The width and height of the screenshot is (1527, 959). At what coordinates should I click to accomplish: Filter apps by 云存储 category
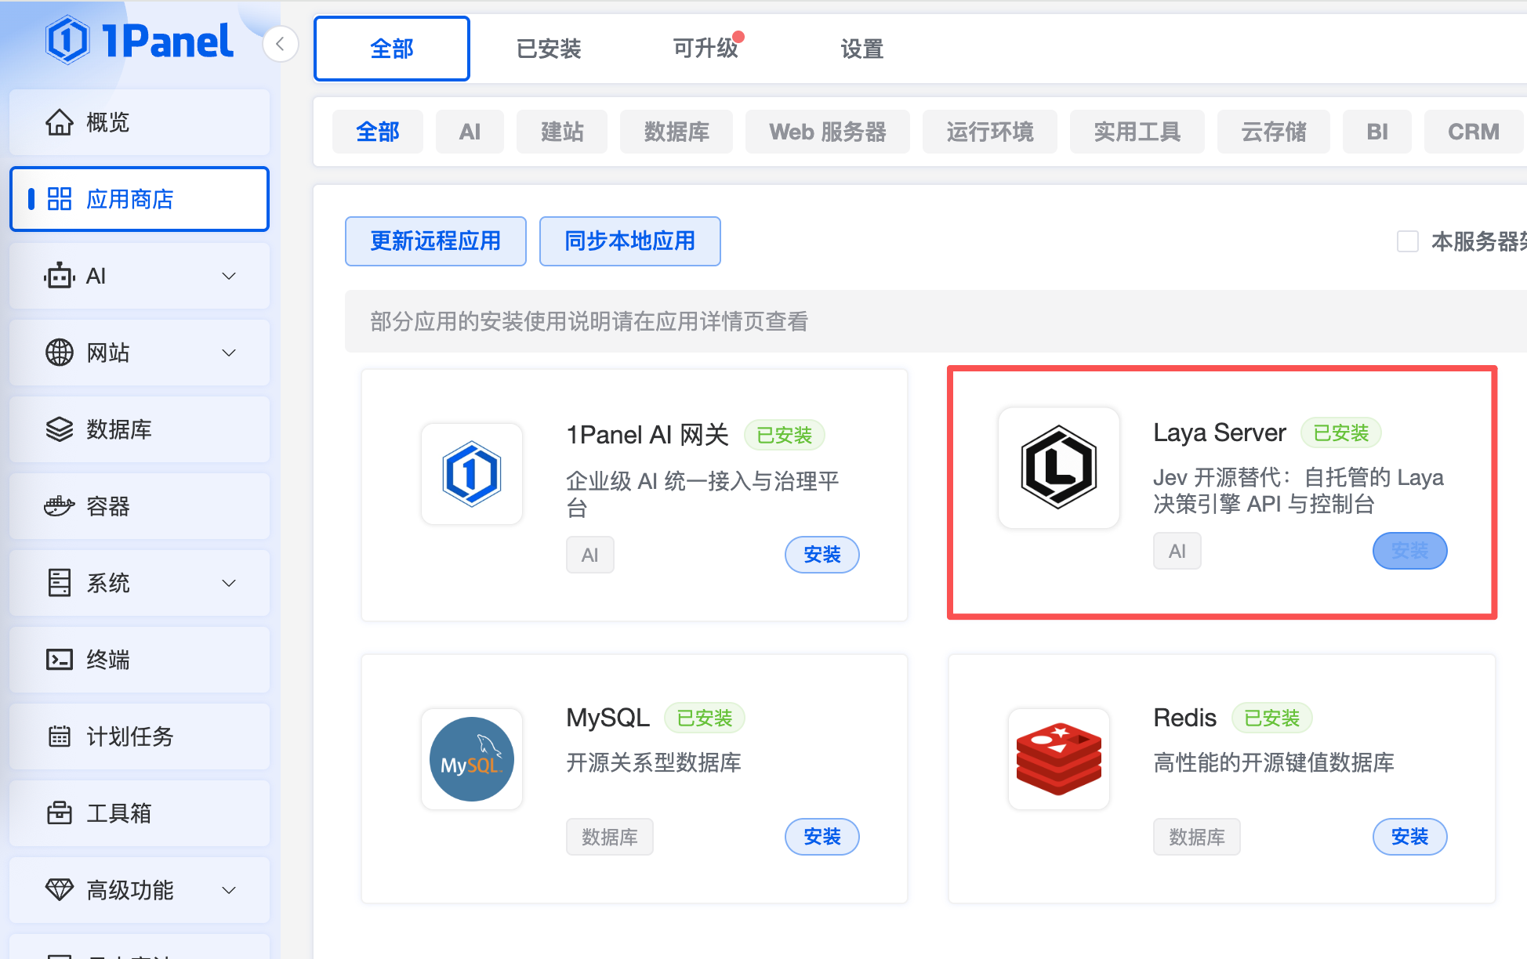coord(1274,132)
